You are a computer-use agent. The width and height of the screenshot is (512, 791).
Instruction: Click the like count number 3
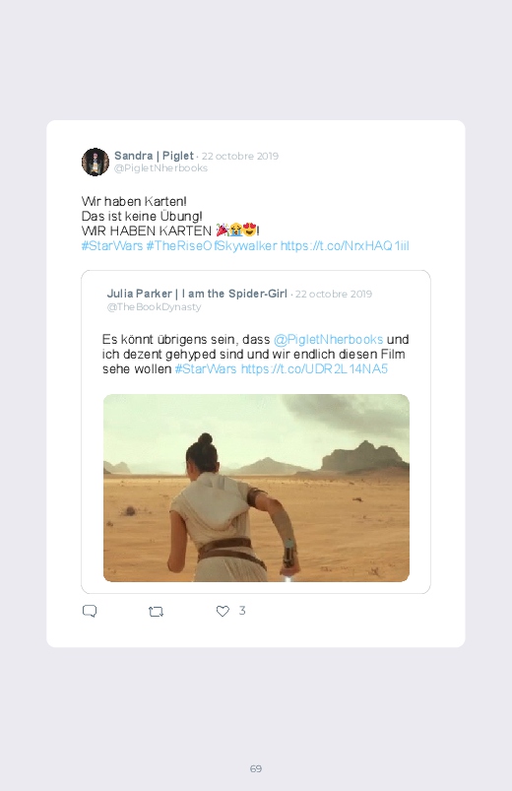coord(242,611)
